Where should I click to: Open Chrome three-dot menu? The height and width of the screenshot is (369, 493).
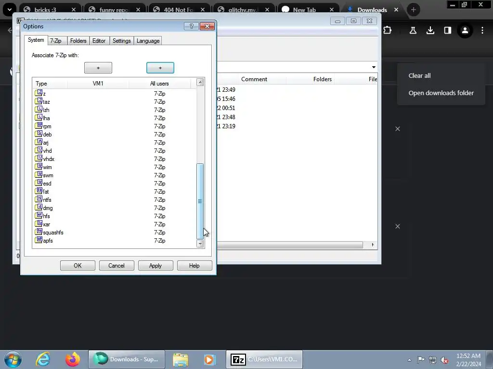point(482,30)
